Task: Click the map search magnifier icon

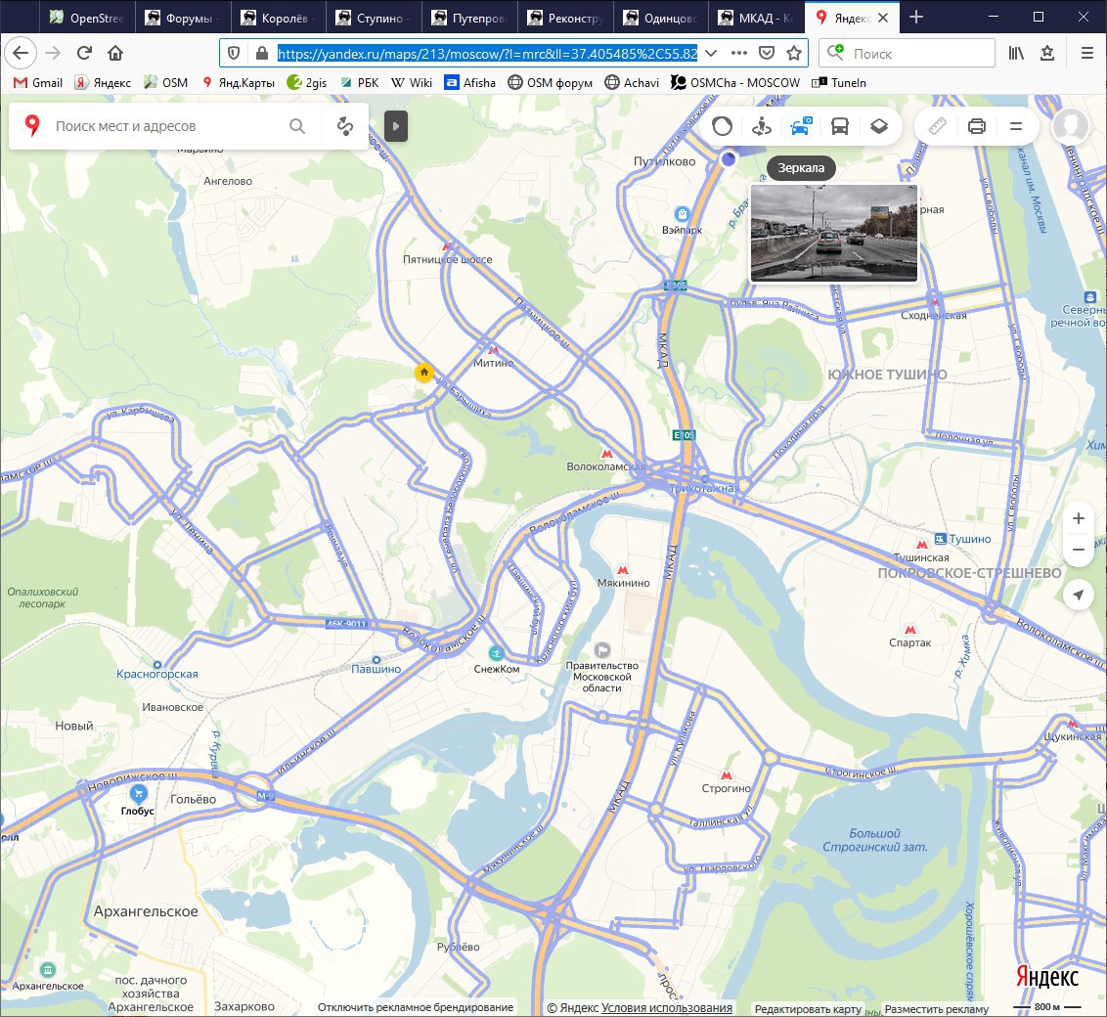Action: 297,126
